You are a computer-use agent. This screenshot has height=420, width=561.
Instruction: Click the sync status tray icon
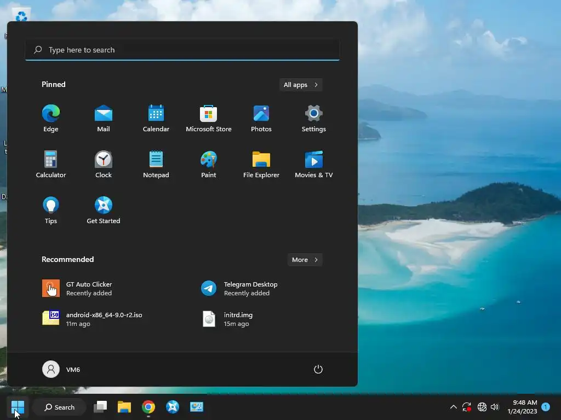point(467,407)
